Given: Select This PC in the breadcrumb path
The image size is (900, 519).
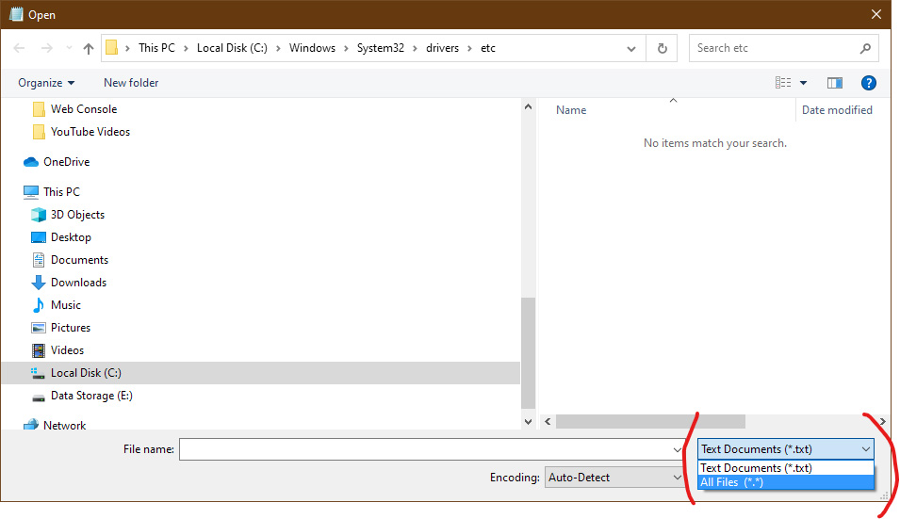Looking at the screenshot, I should pos(156,48).
